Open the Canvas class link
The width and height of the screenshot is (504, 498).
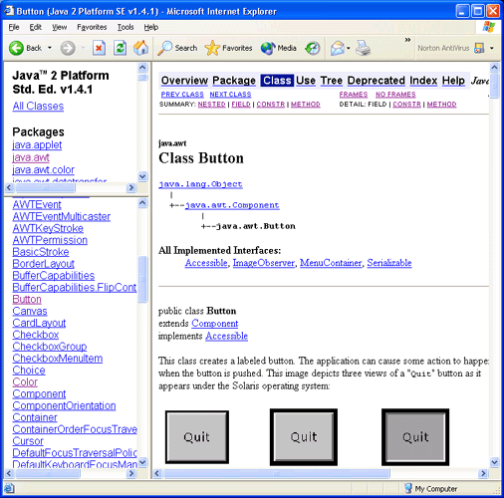pos(30,311)
